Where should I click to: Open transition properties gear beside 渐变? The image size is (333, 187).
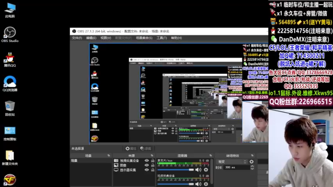tap(251, 162)
